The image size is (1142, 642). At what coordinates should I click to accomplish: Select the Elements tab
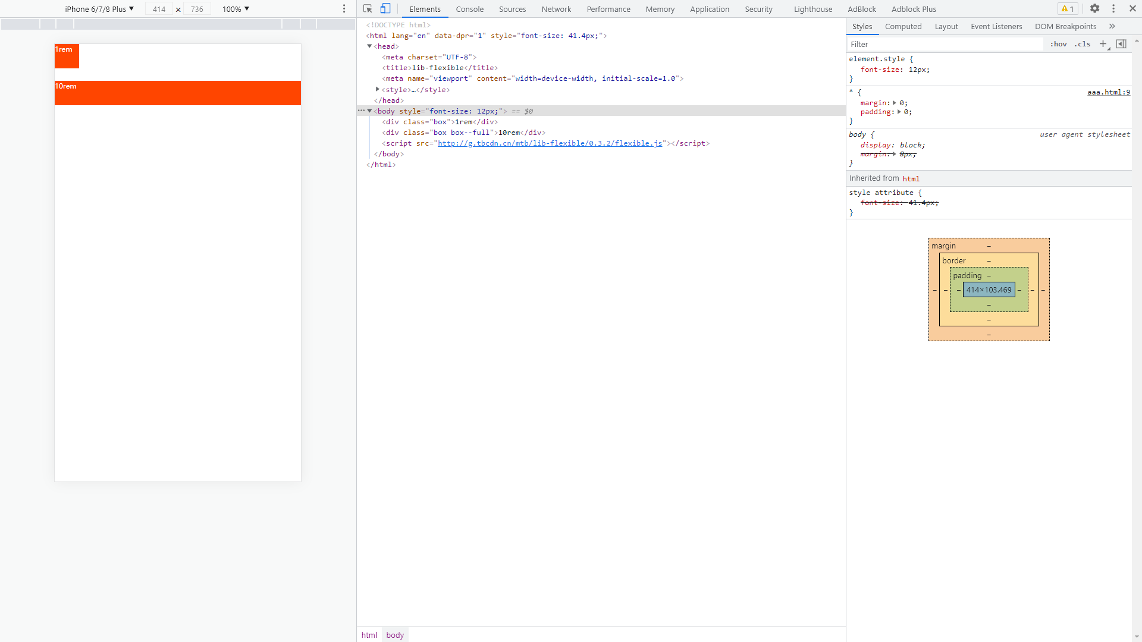425,9
